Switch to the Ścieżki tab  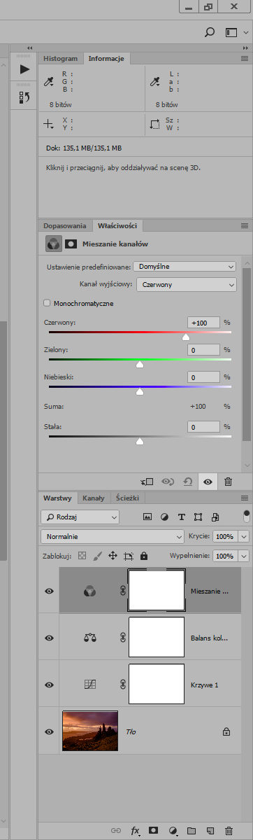[x=128, y=498]
